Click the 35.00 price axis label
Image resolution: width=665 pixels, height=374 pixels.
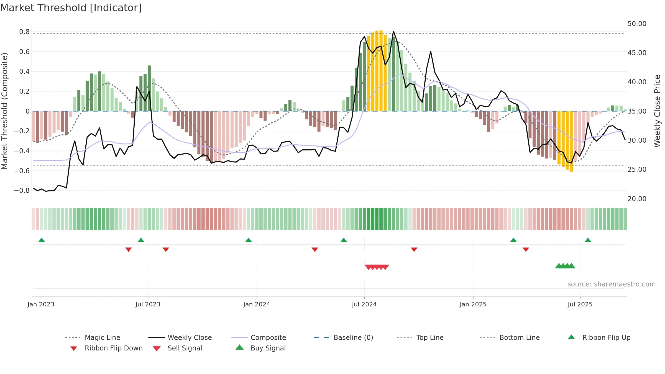(637, 111)
